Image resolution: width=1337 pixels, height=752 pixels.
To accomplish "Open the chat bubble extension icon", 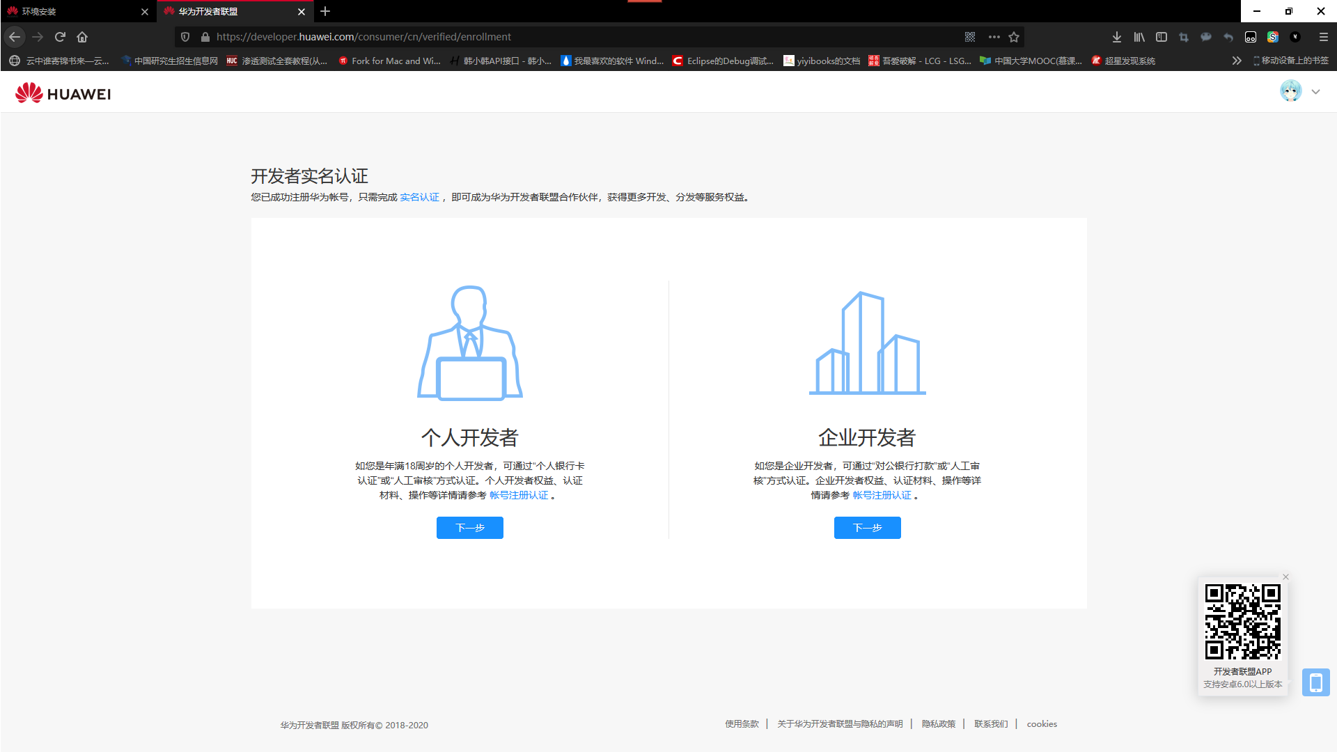I will coord(1205,37).
